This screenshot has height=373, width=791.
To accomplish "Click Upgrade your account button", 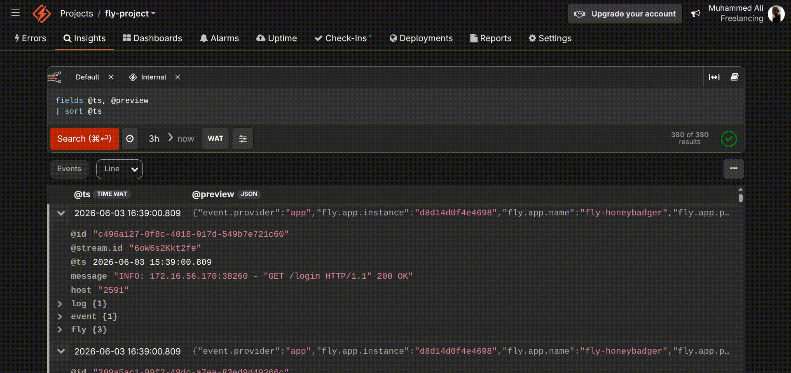I will (x=625, y=14).
